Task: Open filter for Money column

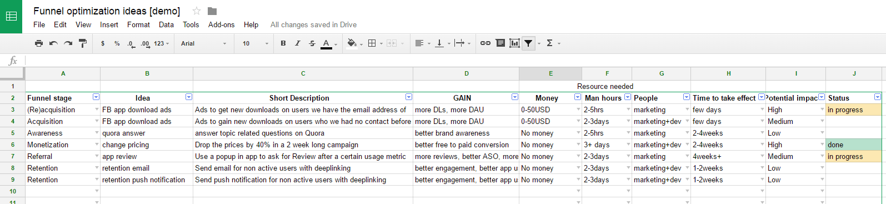Action: (x=577, y=97)
